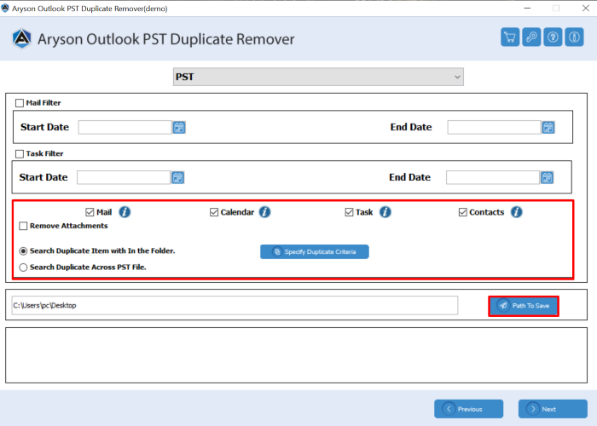Uncheck the Mail checkbox
Screen dimensions: 597x426
(90, 212)
